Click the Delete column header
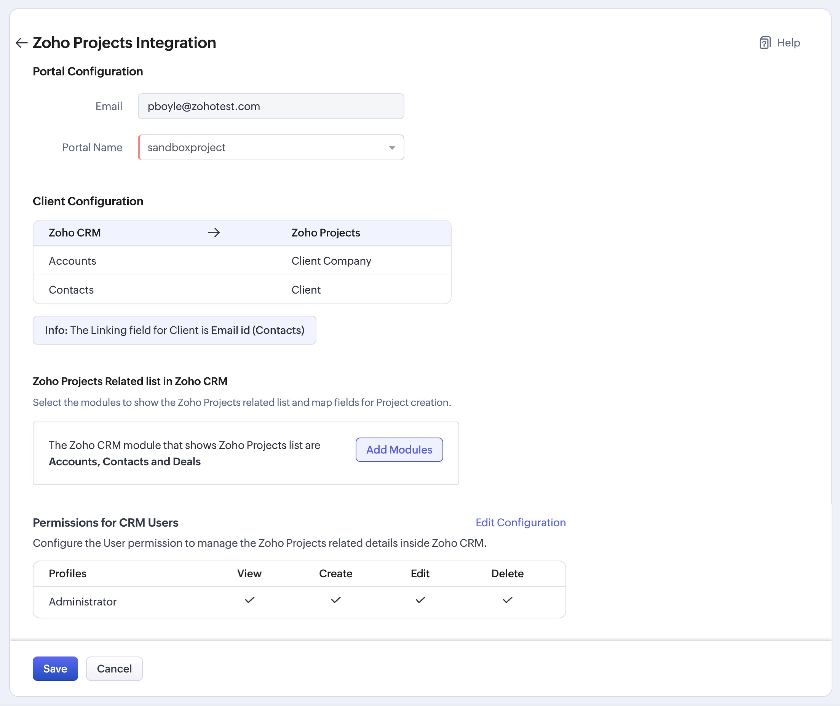Screen dimensions: 840x706 508,573
